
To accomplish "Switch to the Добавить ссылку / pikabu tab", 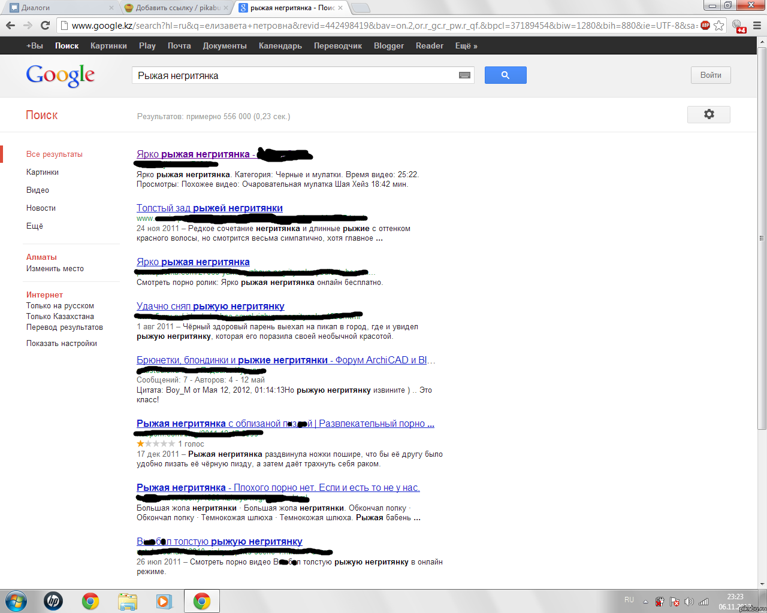I will pos(175,8).
